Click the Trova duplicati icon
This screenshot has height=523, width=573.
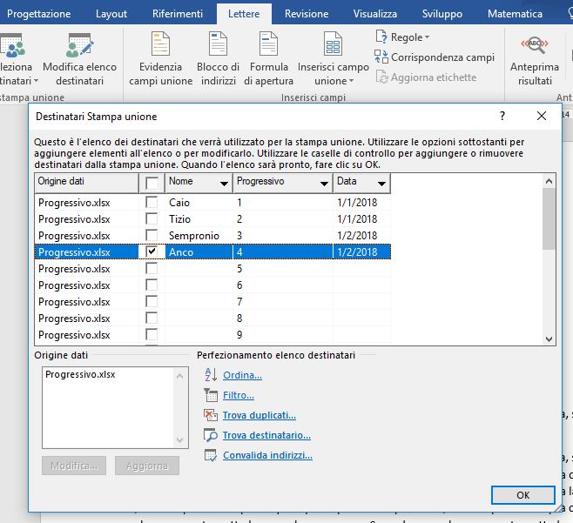(x=210, y=415)
